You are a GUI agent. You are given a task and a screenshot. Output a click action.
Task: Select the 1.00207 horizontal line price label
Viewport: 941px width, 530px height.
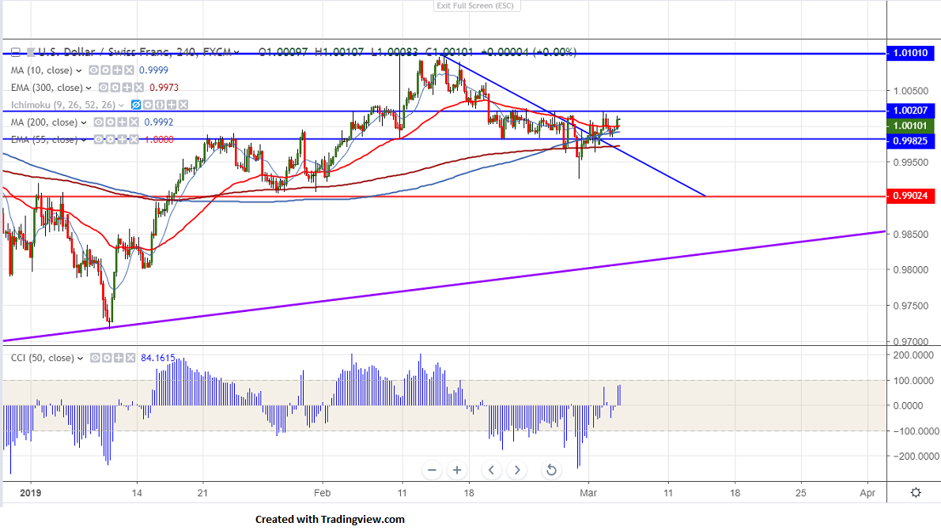tap(910, 111)
